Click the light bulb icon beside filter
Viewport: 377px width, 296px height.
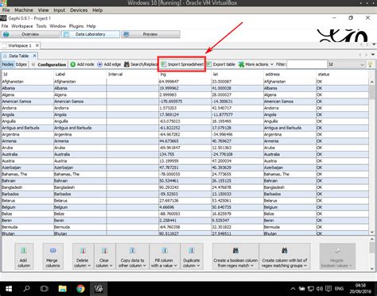[370, 64]
